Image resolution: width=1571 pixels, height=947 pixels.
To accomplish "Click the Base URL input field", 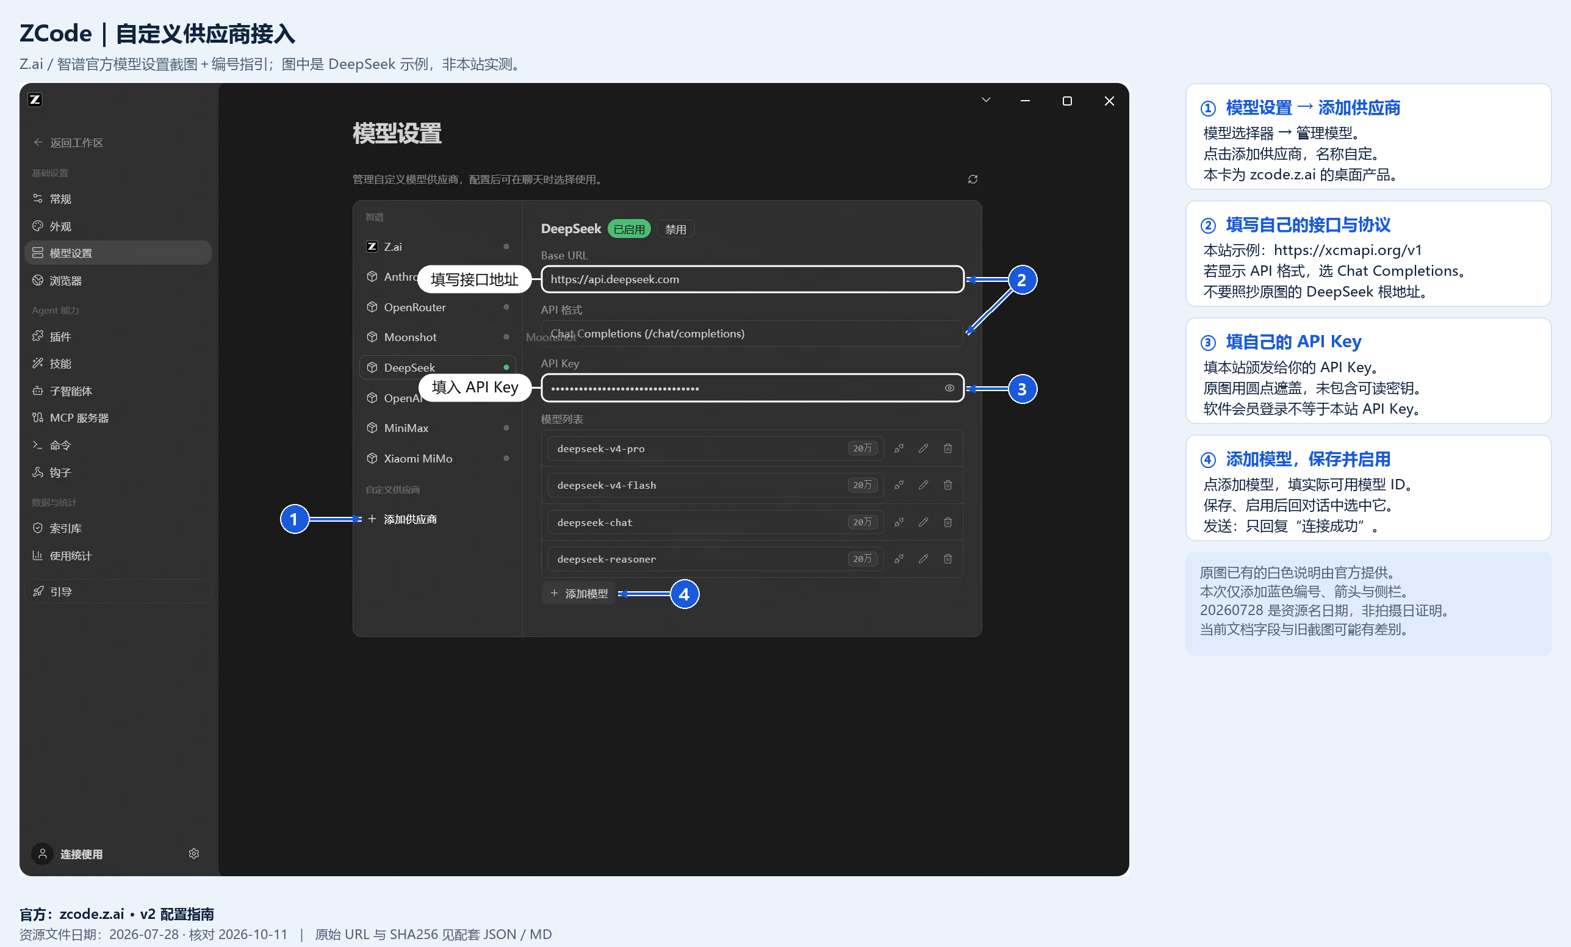I will point(752,279).
